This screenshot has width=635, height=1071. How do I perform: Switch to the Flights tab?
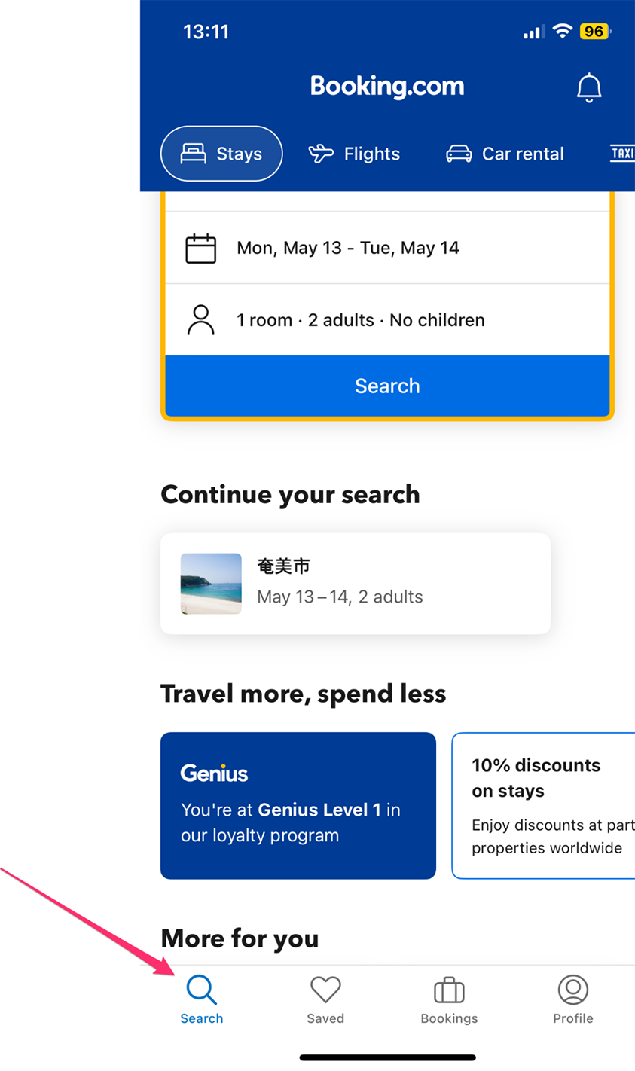click(x=354, y=154)
